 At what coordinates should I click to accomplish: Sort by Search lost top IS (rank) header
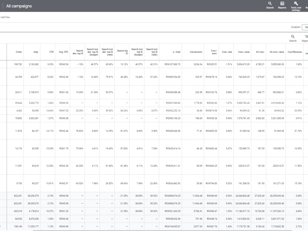coord(152,52)
